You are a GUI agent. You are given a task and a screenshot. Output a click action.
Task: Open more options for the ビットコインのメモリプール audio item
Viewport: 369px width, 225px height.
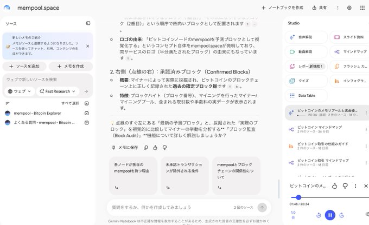click(366, 113)
